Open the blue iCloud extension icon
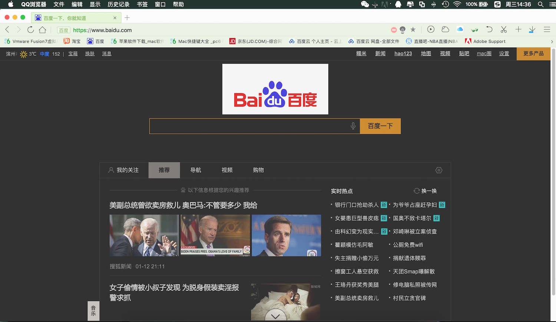 (460, 29)
